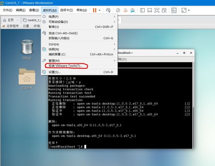Open dropdown arrow beside stretch guest icon
Screen dimensions: 215x166
[189, 10]
